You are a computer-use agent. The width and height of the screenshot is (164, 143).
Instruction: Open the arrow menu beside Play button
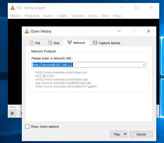tap(125, 134)
